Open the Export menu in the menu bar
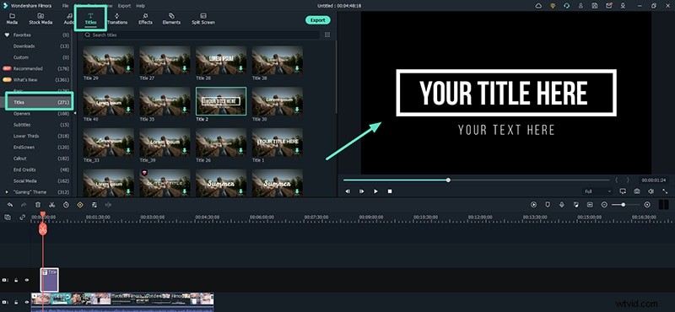 [x=124, y=6]
